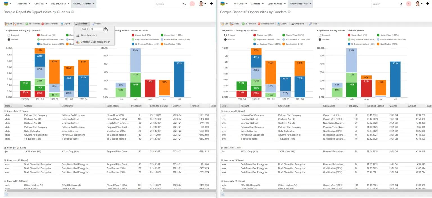Open the Export dropdown in the right panel
Screen dimensions: 432x198
pos(282,24)
